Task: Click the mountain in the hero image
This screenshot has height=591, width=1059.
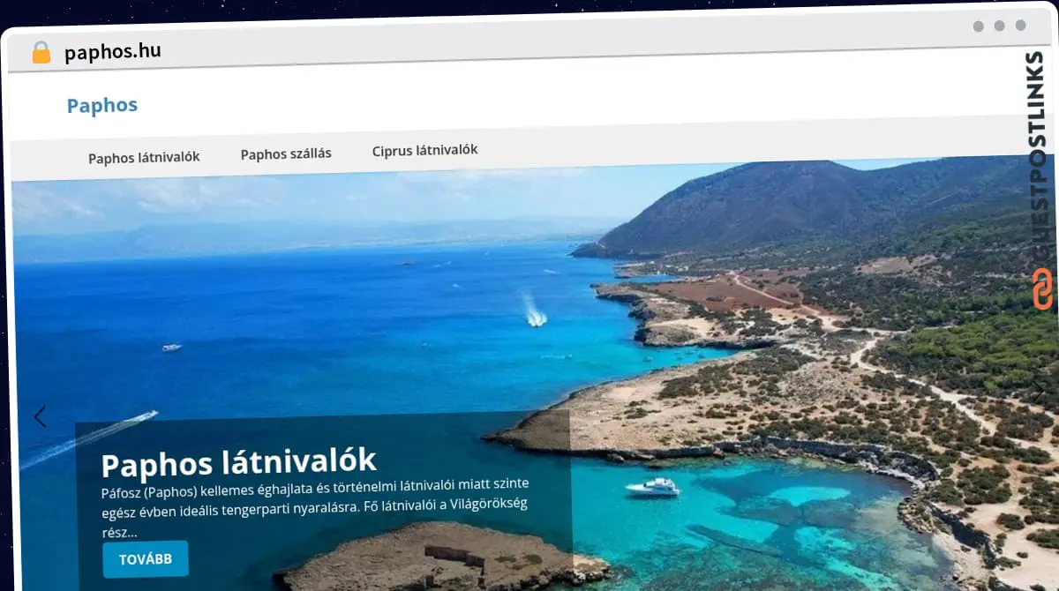Action: click(794, 203)
